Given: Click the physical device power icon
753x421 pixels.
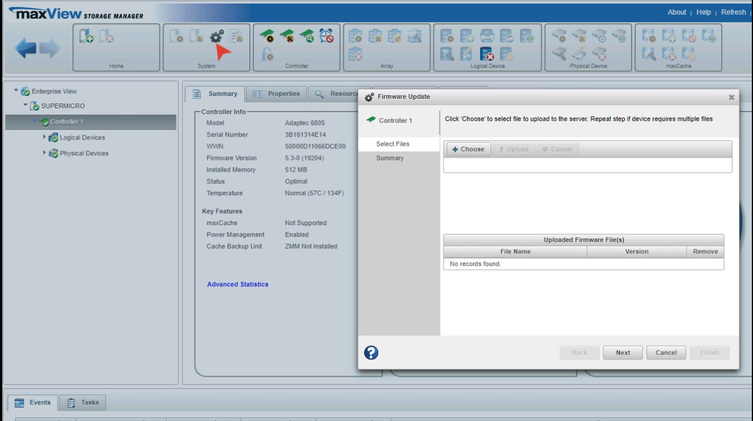Looking at the screenshot, I should click(x=599, y=36).
